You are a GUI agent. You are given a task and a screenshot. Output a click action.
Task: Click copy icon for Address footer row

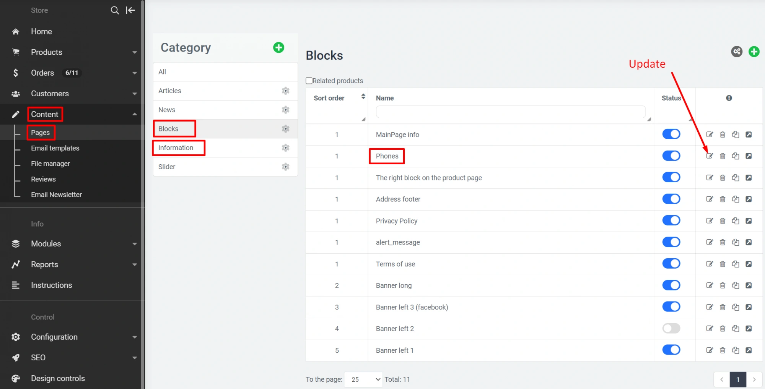(736, 199)
